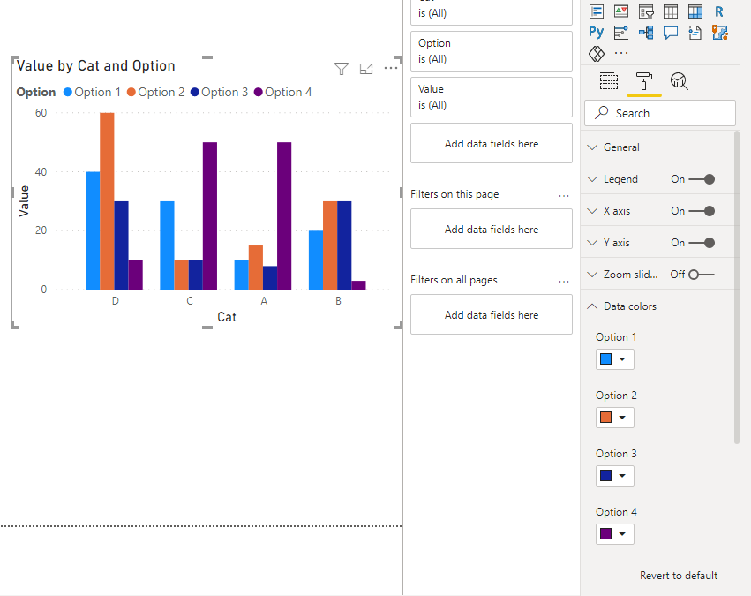Screen dimensions: 751x596
Task: Open the chart's More options menu
Action: [x=391, y=69]
